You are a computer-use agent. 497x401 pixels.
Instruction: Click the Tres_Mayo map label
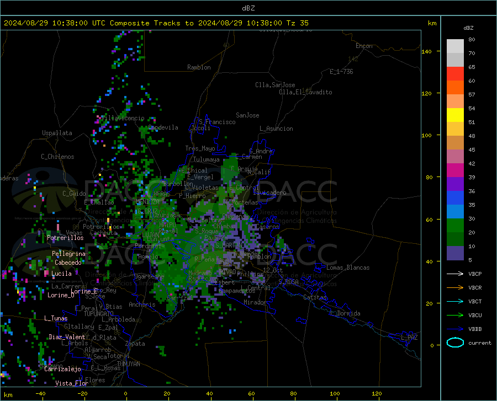pos(200,148)
